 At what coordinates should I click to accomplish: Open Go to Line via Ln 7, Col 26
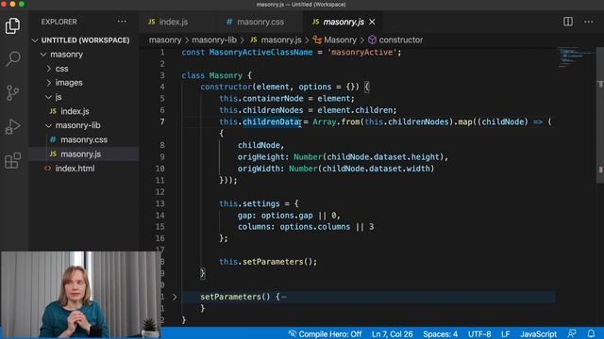[393, 334]
